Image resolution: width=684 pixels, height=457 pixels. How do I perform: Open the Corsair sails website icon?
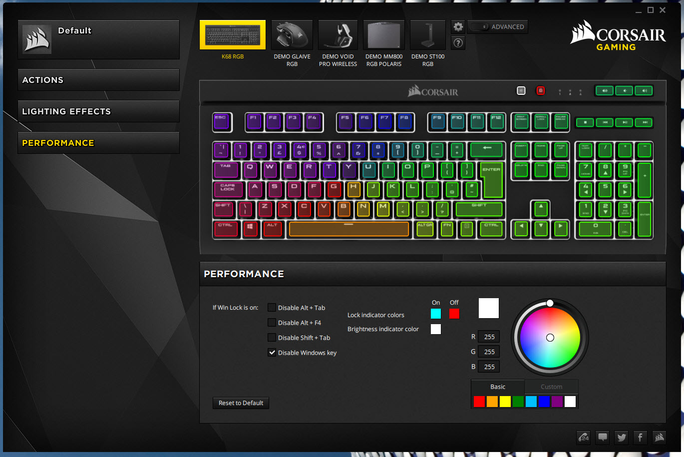(660, 438)
